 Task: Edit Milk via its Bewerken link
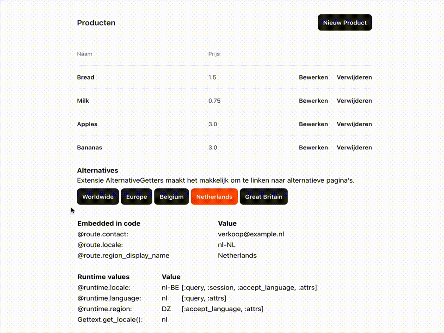tap(313, 101)
